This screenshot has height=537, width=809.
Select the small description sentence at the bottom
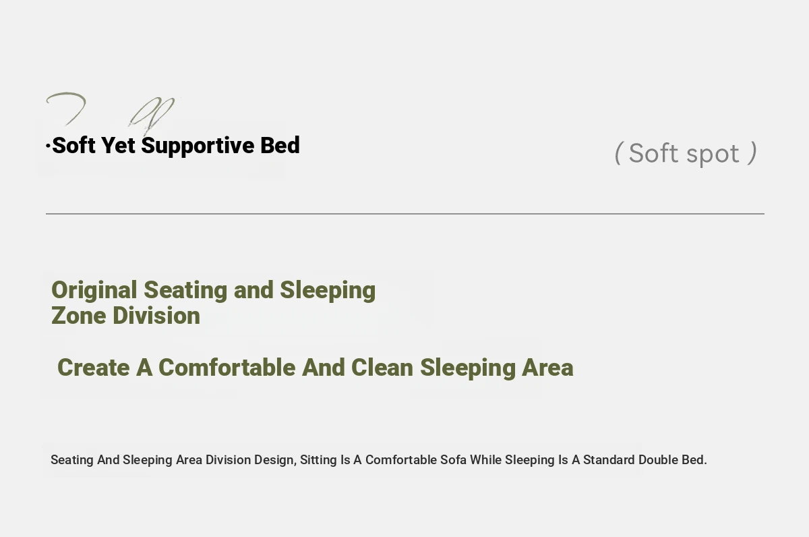pyautogui.click(x=379, y=460)
